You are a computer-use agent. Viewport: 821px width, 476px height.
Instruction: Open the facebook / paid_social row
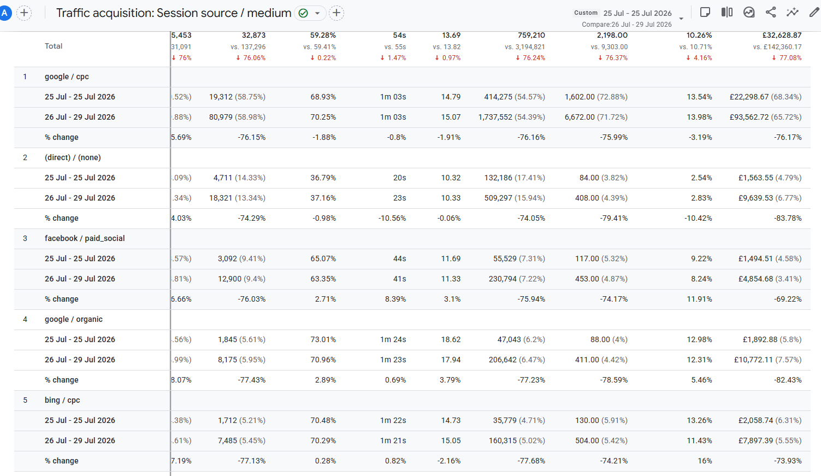pos(412,239)
